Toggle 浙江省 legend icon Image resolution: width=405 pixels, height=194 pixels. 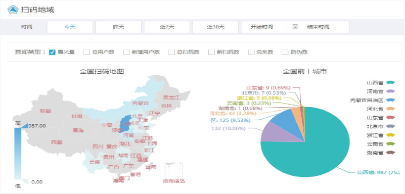[x=391, y=135]
